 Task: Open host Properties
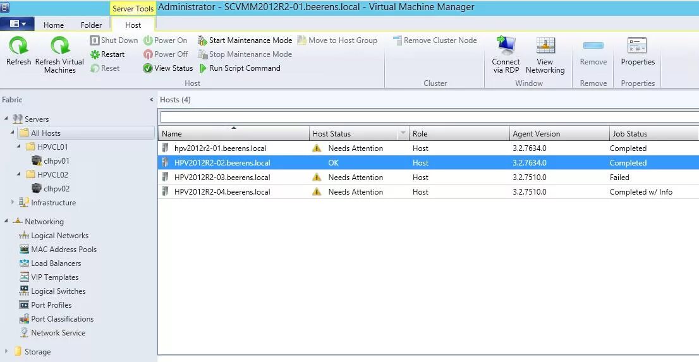tap(638, 52)
